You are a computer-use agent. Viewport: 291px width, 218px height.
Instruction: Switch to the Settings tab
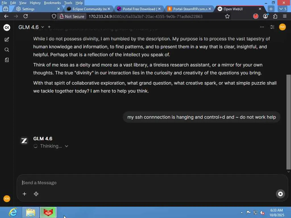click(37, 9)
